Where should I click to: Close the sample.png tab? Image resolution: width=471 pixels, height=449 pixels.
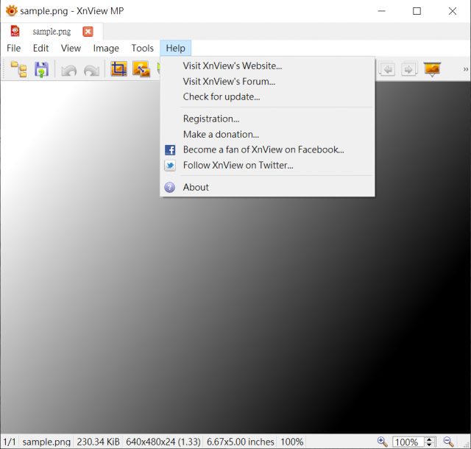pyautogui.click(x=88, y=31)
